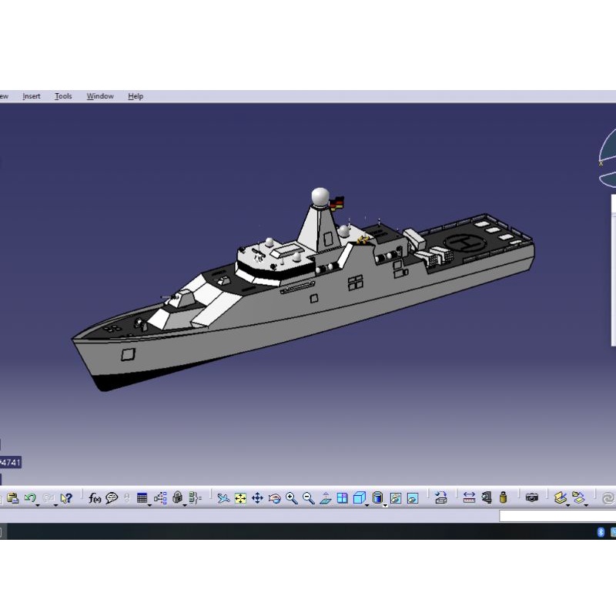The height and width of the screenshot is (616, 616).
Task: Open the Measure Item tool
Action: coord(487,497)
